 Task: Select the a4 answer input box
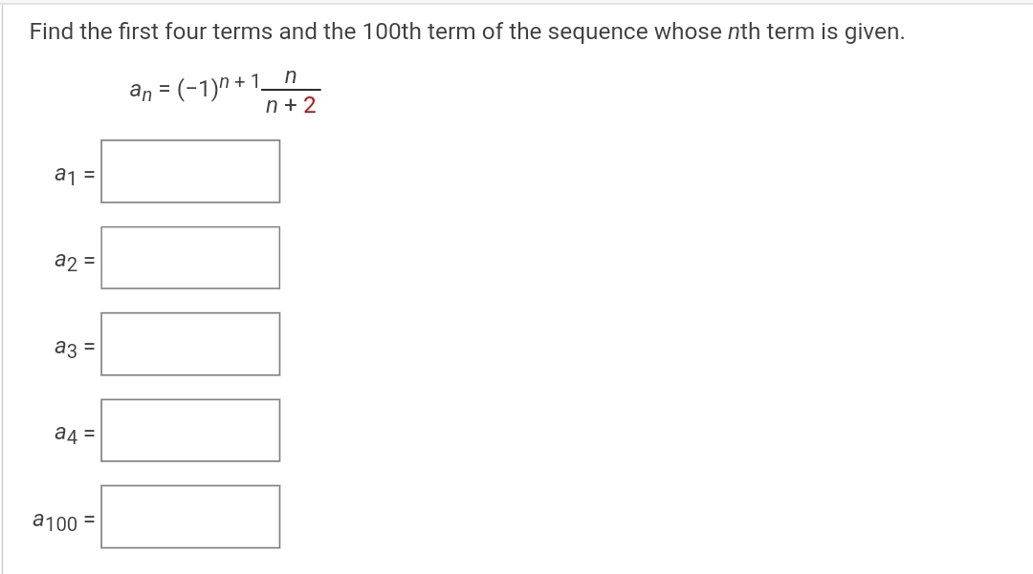coord(190,431)
